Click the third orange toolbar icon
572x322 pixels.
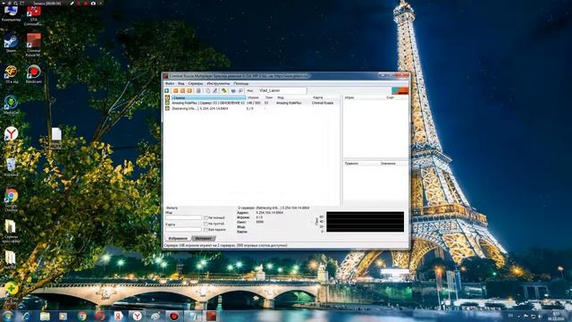point(189,90)
